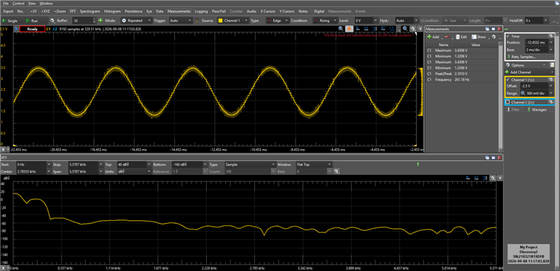Screen dimensions: 560x271
Task: Open the time Base 2 ms/div dropdown
Action: (x=539, y=50)
